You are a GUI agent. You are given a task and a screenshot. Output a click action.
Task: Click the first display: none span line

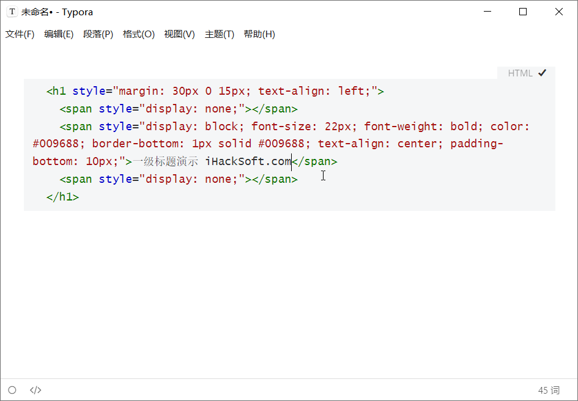click(x=179, y=109)
